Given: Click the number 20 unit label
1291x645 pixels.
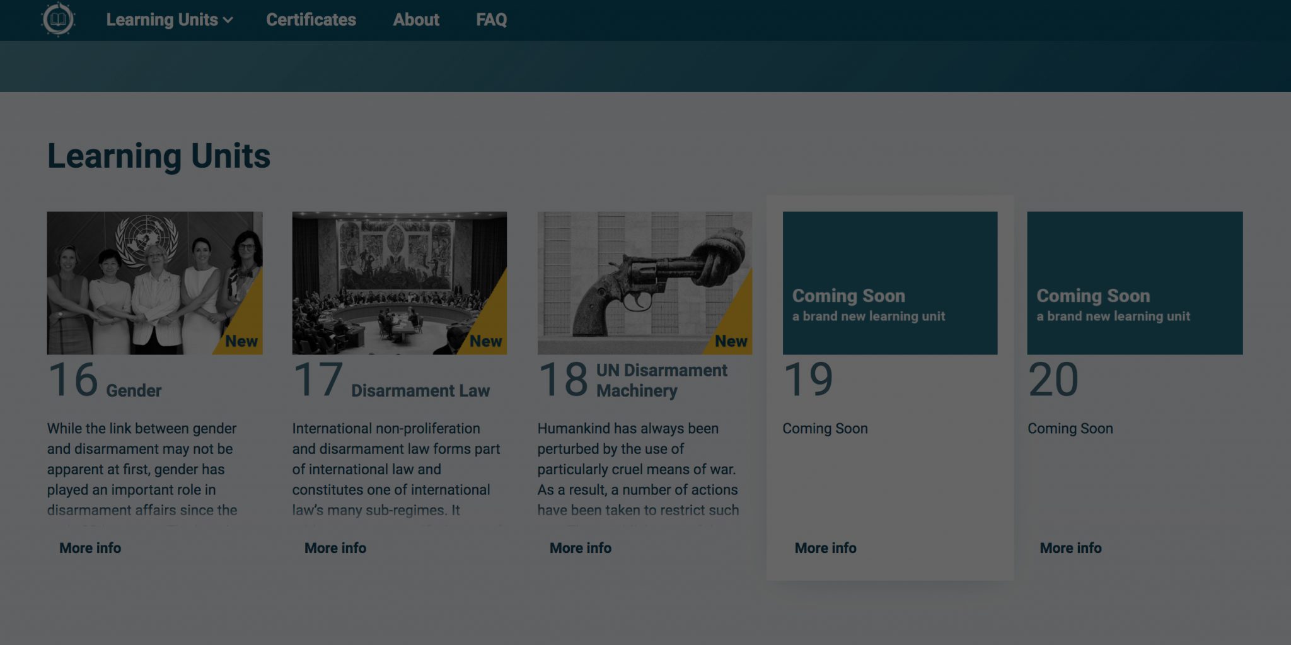Looking at the screenshot, I should click(x=1053, y=380).
